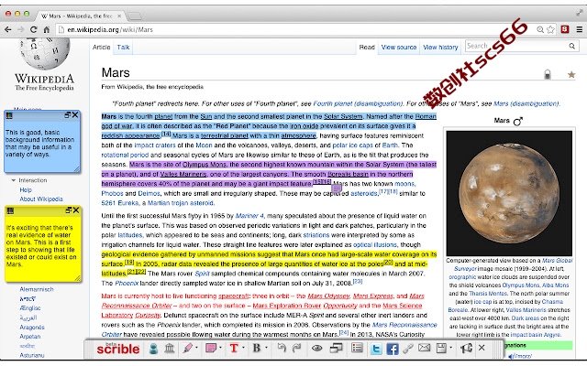The image size is (587, 366).
Task: Undo the last annotation in Scrible toolbar
Action: pos(282,348)
